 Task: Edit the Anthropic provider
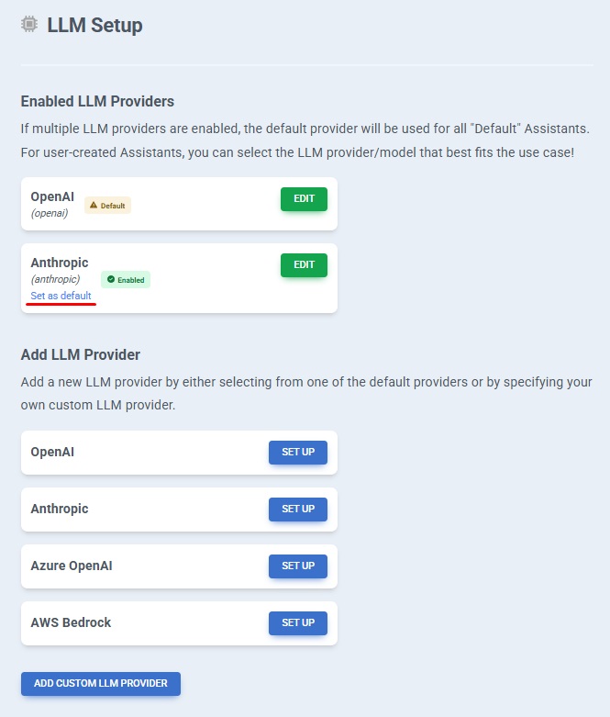pos(304,265)
